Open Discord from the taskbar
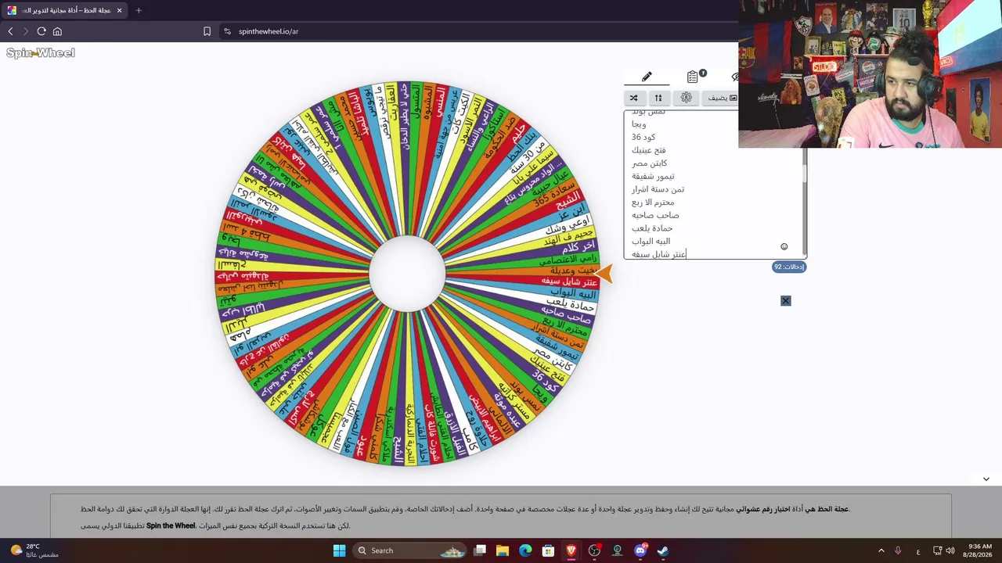The width and height of the screenshot is (1002, 563). pyautogui.click(x=640, y=550)
